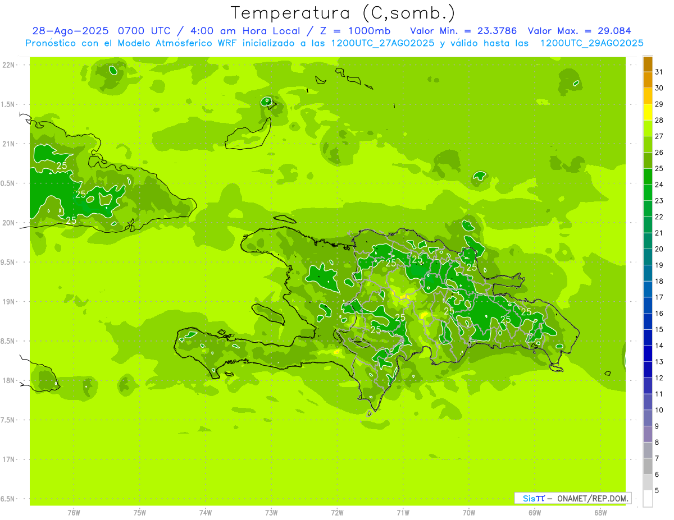The width and height of the screenshot is (674, 520).
Task: Pick the orange top swatch of the legend
Action: click(x=648, y=64)
